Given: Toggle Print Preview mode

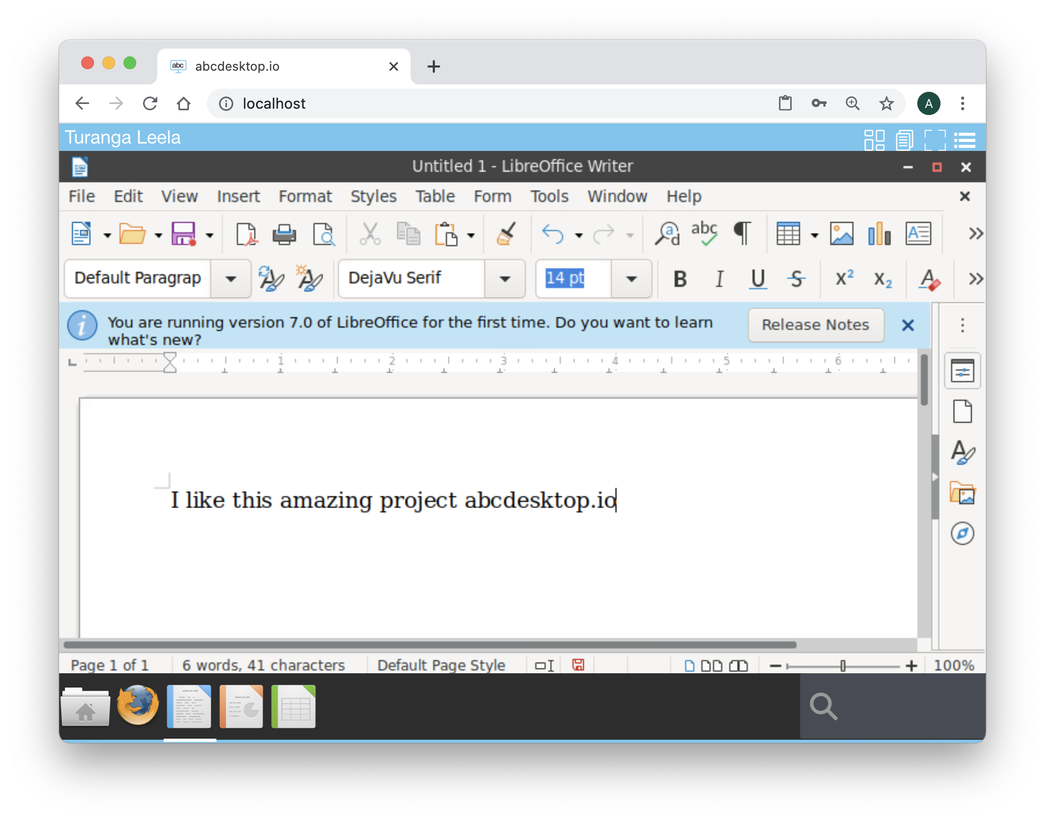Looking at the screenshot, I should click(x=324, y=234).
